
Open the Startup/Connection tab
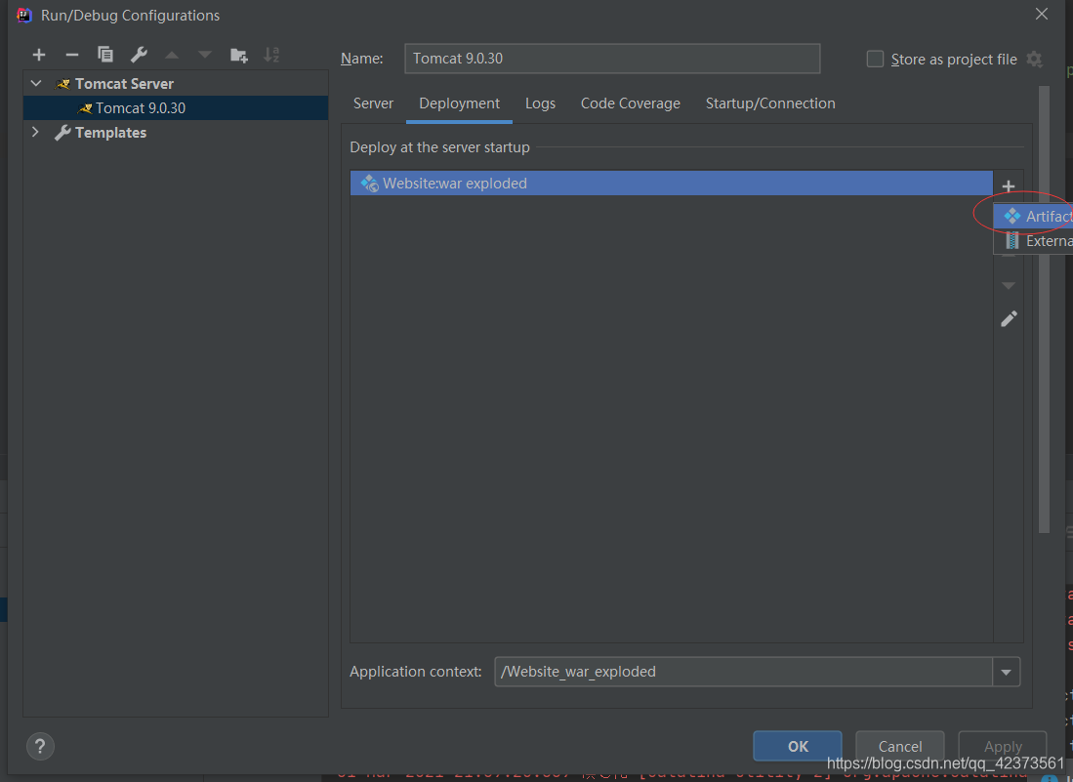click(x=770, y=103)
